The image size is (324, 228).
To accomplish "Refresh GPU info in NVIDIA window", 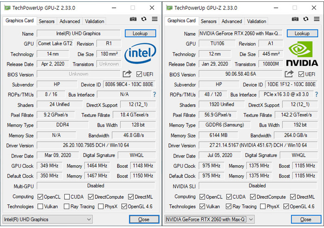I will 306,19.
